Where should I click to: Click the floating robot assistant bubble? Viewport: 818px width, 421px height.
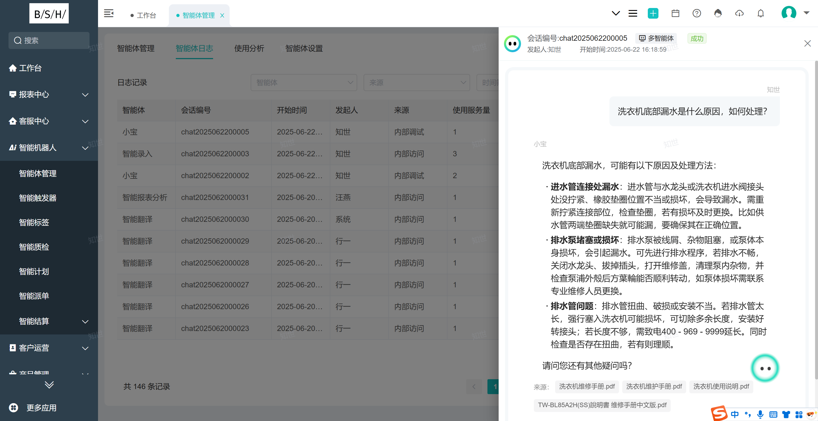(x=765, y=368)
